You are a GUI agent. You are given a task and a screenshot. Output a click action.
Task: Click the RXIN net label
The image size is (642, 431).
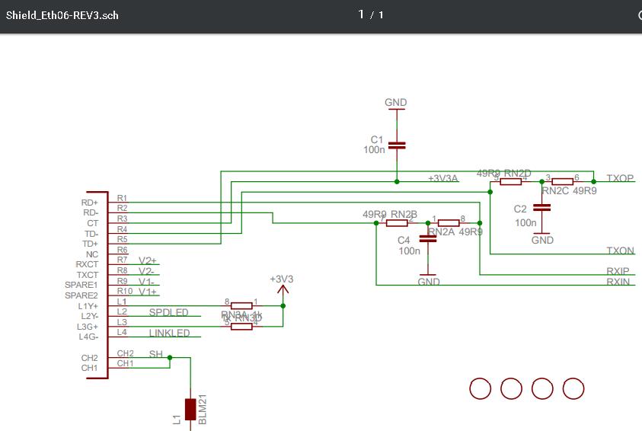(x=618, y=281)
